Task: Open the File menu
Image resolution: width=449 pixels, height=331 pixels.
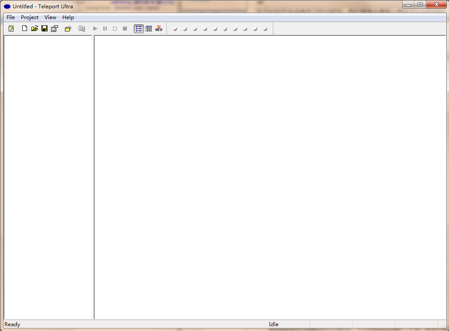Action: 10,17
